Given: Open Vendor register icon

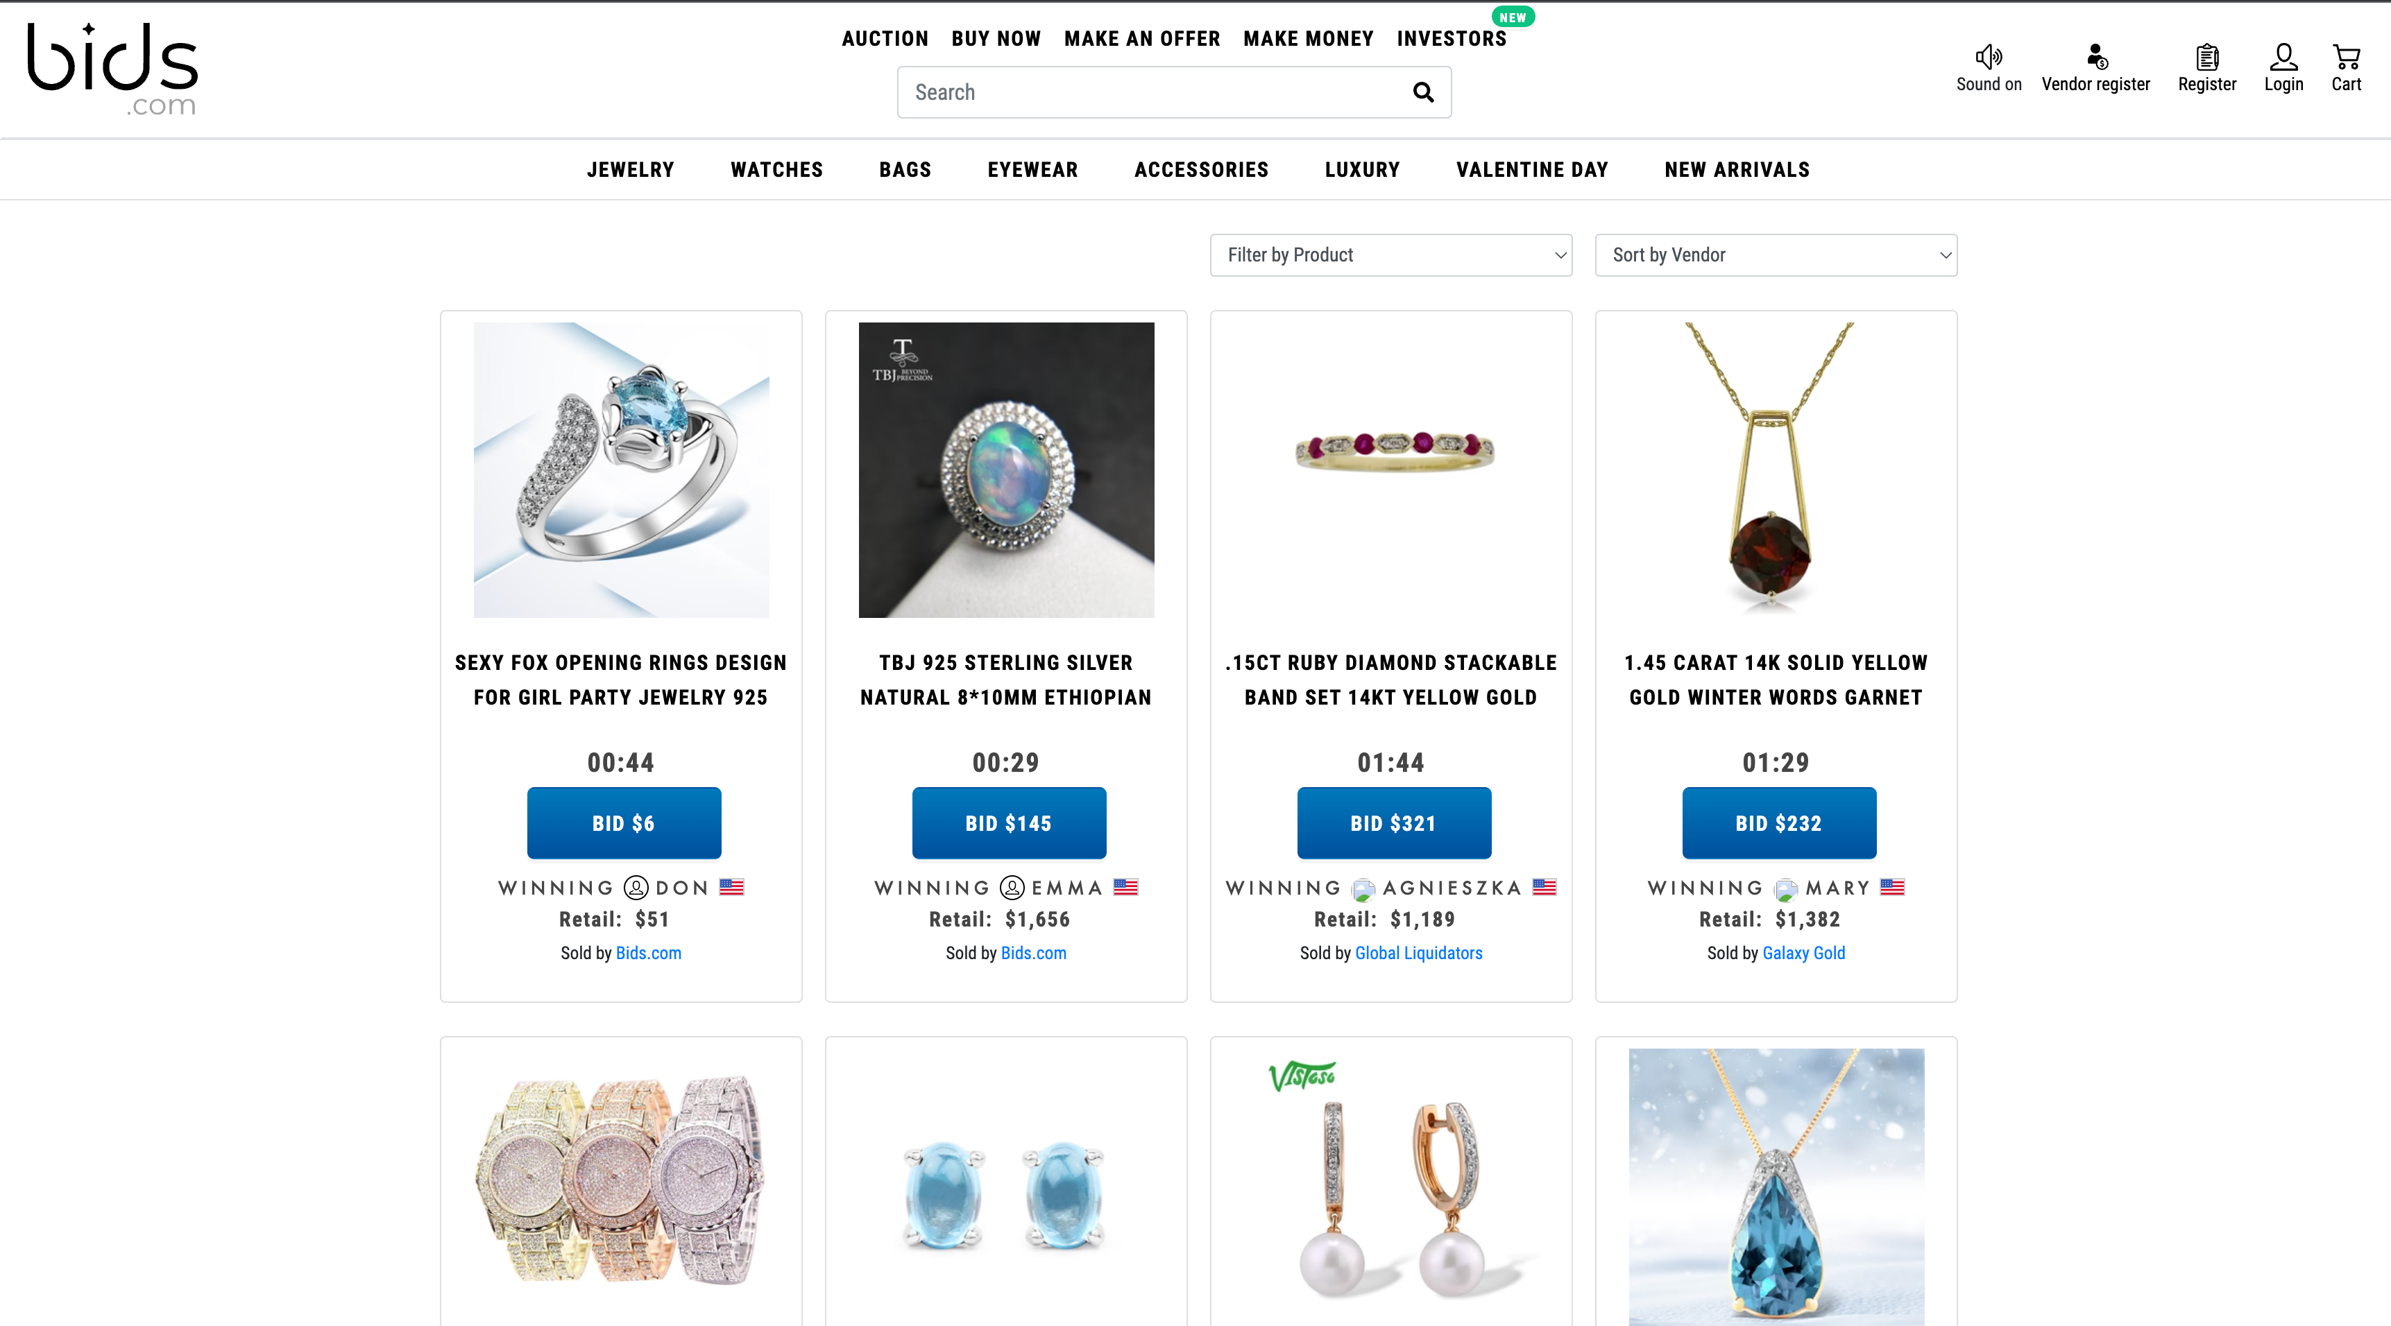Looking at the screenshot, I should [2096, 58].
